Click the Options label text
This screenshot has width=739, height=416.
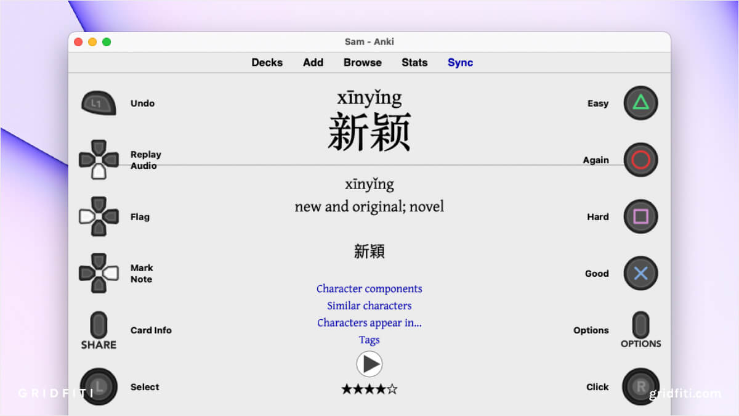point(591,330)
